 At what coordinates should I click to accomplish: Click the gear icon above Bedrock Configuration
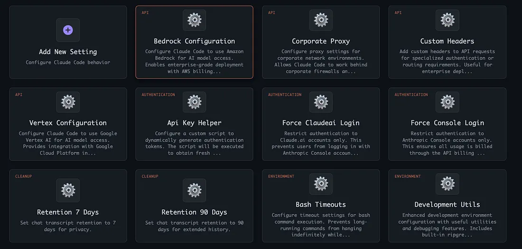point(194,20)
